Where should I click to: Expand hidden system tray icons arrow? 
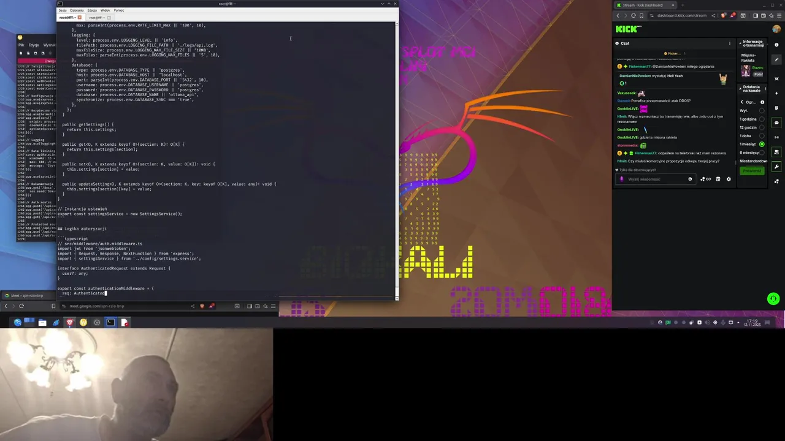[738, 322]
